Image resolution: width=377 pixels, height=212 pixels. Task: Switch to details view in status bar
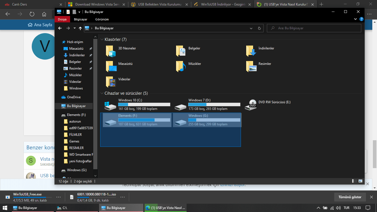(x=354, y=181)
